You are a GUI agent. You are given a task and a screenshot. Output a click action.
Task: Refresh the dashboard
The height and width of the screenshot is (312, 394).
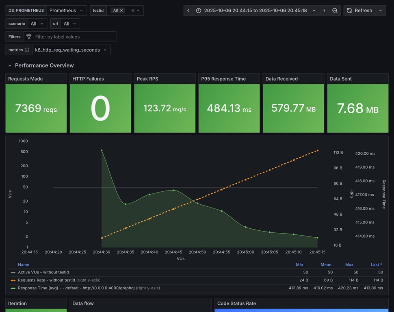(359, 11)
